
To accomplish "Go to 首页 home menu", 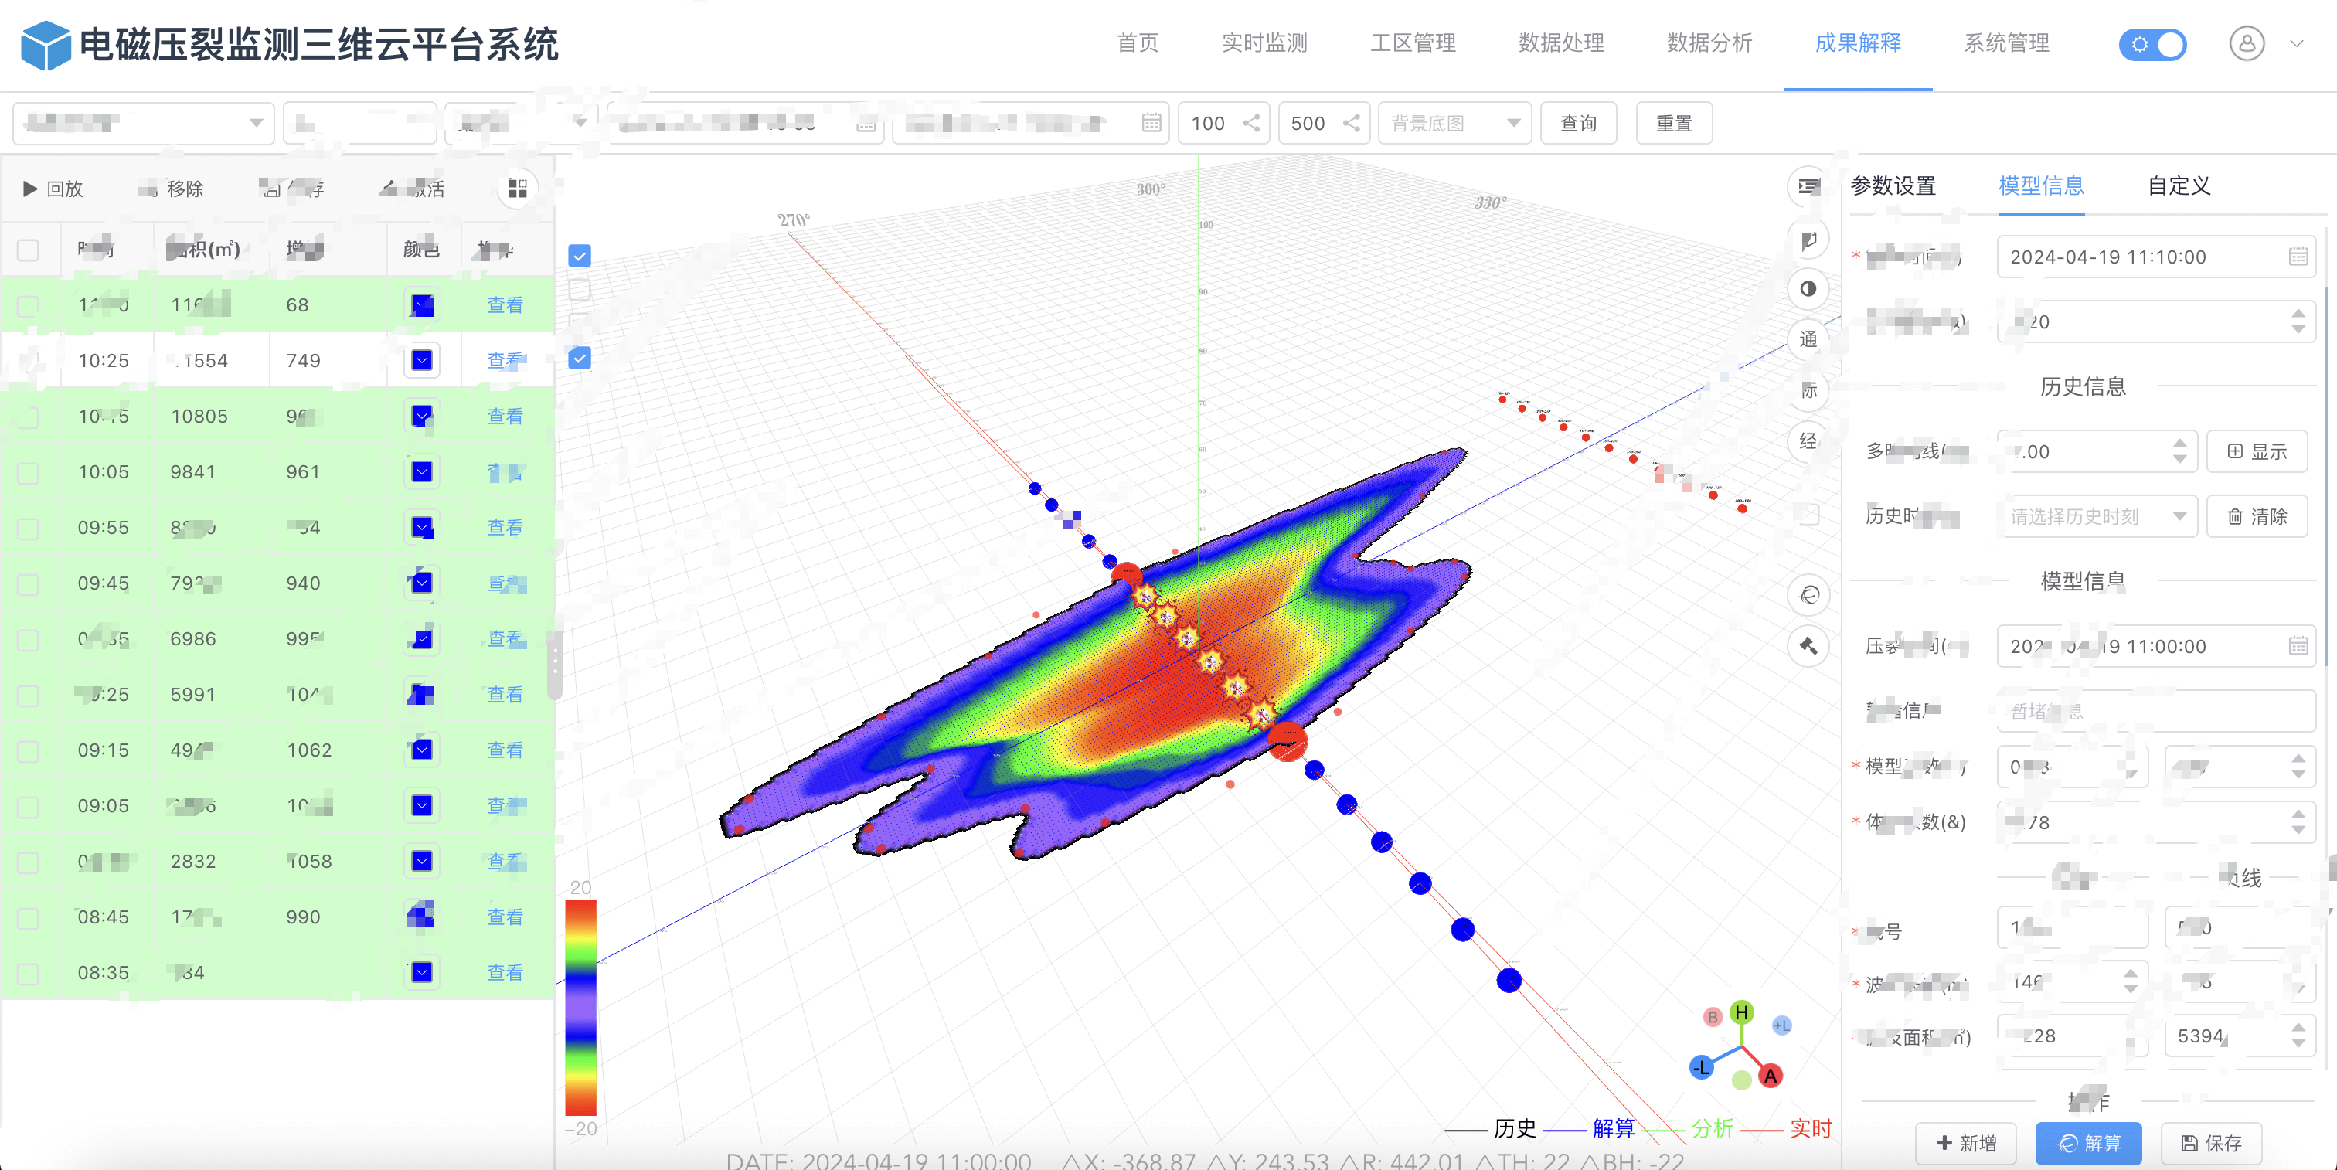I will pyautogui.click(x=1138, y=43).
